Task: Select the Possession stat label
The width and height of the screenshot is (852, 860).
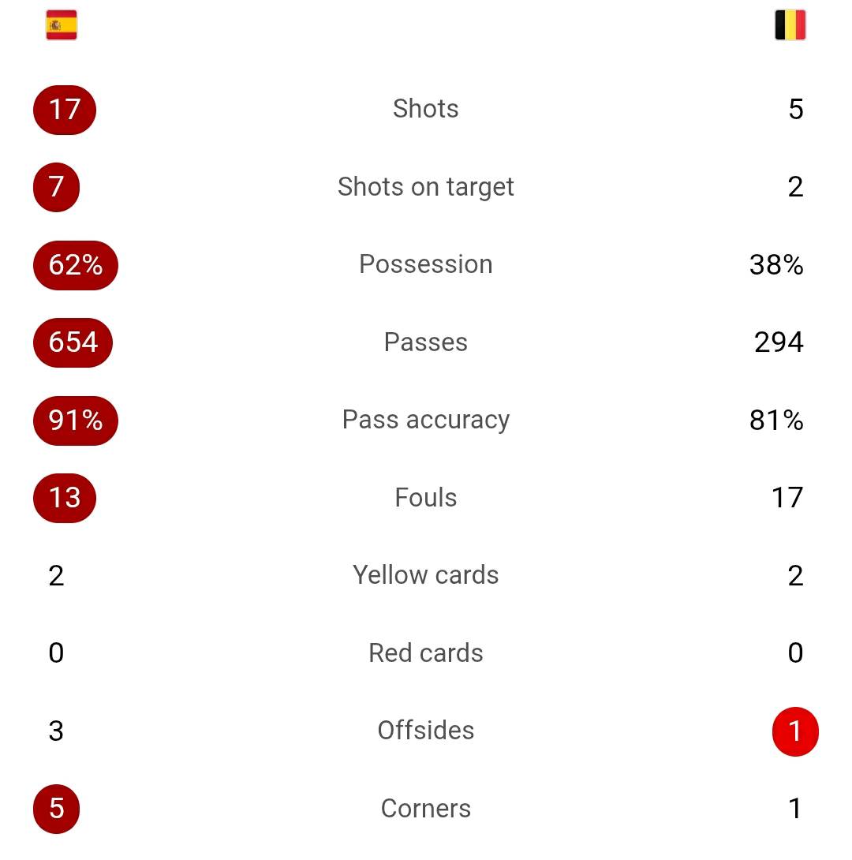Action: click(x=426, y=264)
